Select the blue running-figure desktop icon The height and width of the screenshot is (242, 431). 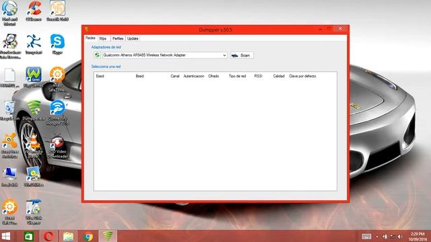point(34,44)
